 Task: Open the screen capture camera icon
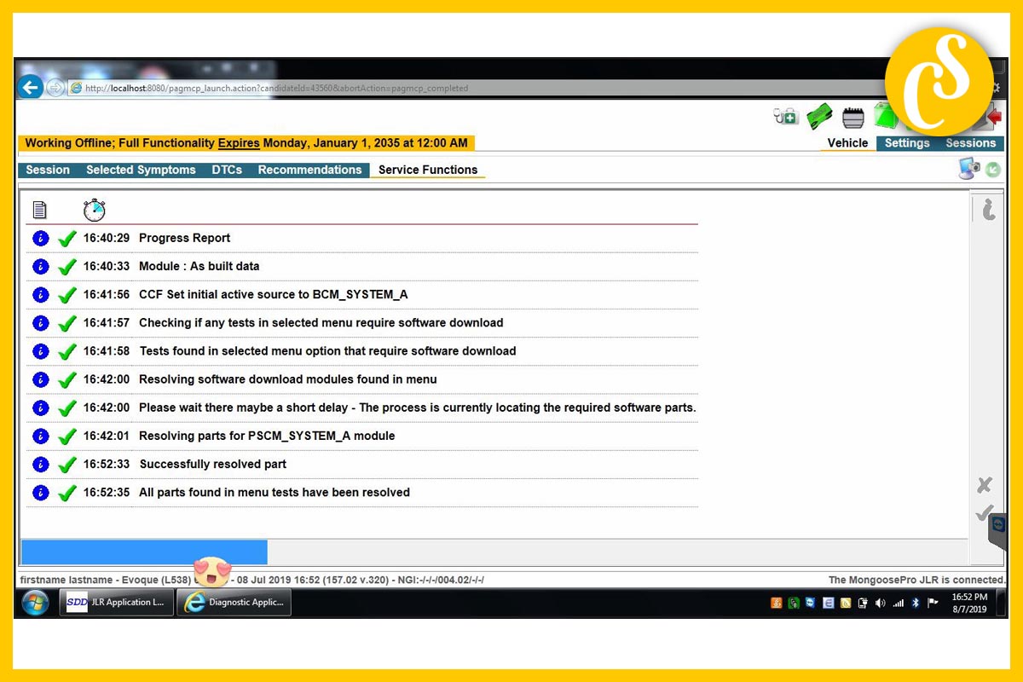(969, 169)
